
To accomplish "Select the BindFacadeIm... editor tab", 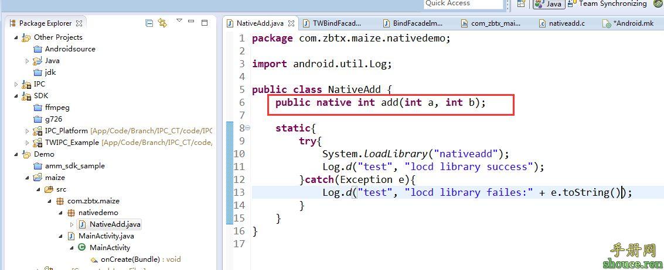I will coord(417,23).
